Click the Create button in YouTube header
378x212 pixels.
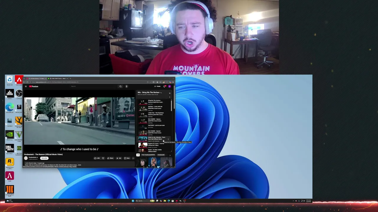tap(157, 86)
